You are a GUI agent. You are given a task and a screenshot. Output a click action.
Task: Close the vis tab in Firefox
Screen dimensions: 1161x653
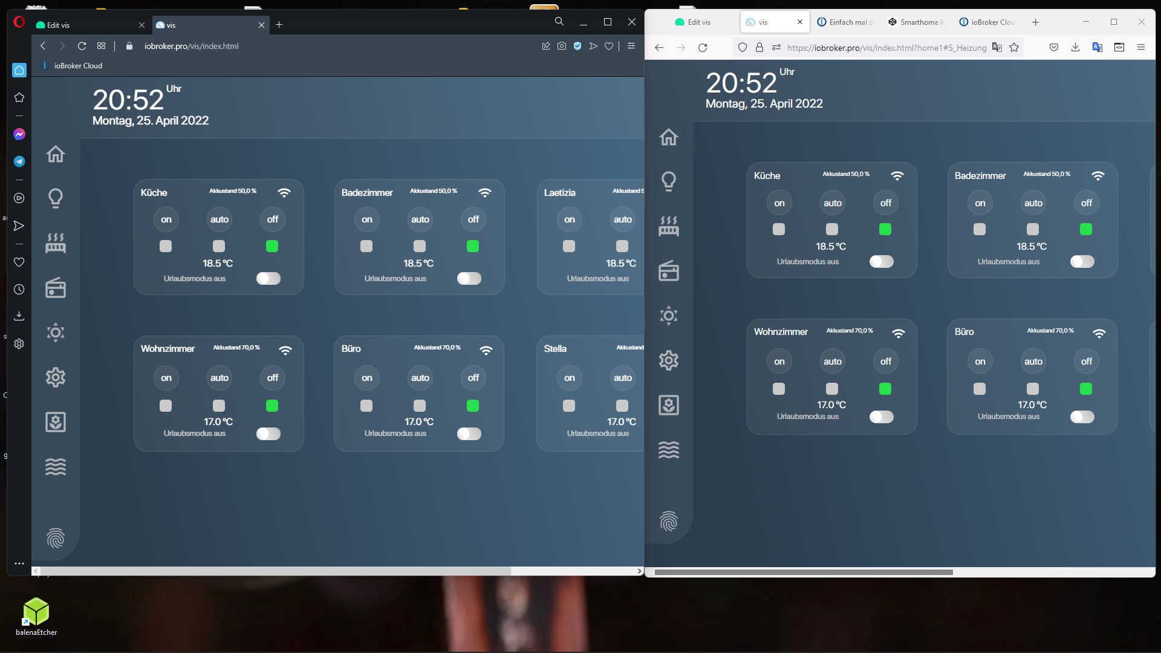pyautogui.click(x=799, y=22)
